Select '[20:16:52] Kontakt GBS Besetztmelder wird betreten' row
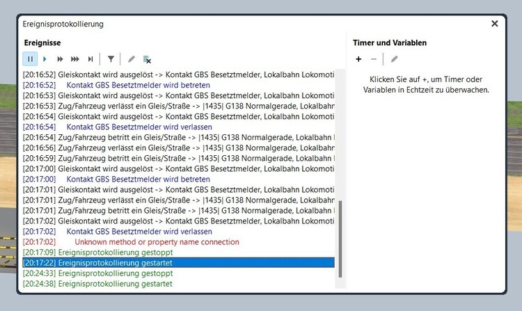522x311 pixels. [x=178, y=85]
